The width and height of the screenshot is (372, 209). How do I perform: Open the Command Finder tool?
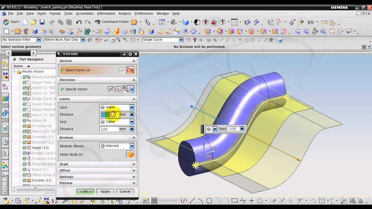[x=112, y=22]
